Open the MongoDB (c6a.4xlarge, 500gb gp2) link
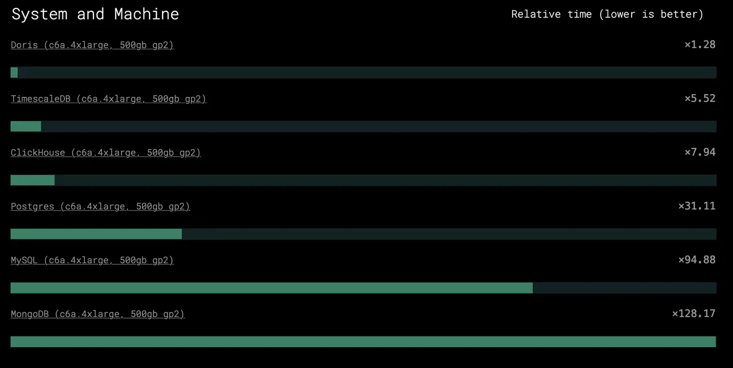 (x=98, y=315)
